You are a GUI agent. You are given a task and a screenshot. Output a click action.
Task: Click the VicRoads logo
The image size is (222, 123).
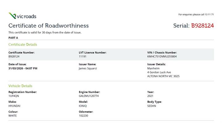pyautogui.click(x=22, y=16)
